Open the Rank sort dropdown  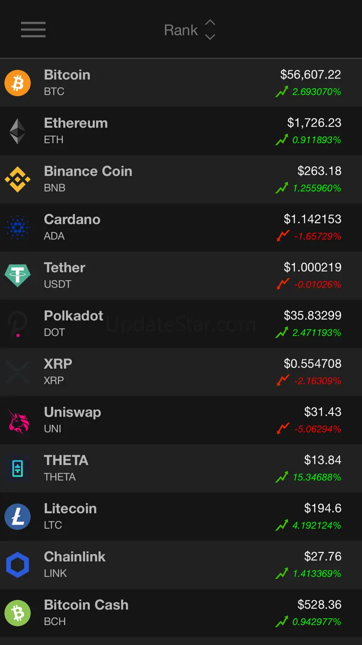(189, 30)
